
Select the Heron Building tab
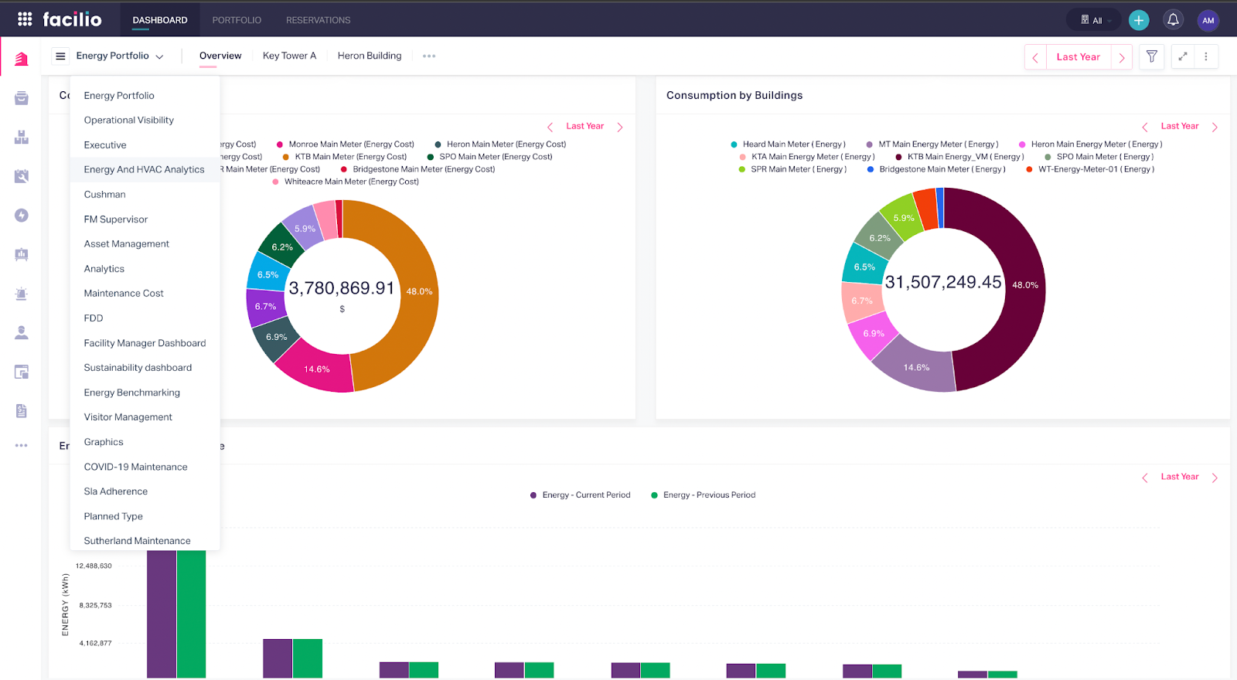(x=370, y=56)
